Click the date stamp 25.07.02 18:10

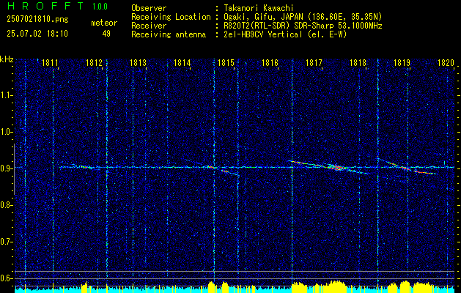pos(37,34)
